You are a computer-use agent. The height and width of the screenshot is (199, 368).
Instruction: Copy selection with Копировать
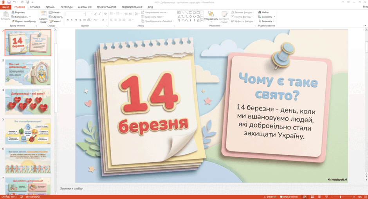coord(20,17)
